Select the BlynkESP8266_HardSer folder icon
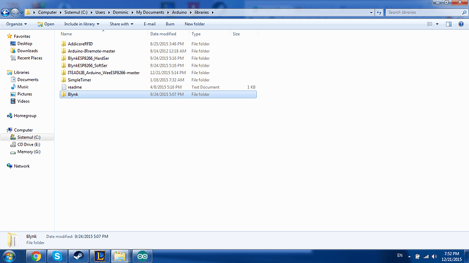Image resolution: width=469 pixels, height=263 pixels. point(63,58)
